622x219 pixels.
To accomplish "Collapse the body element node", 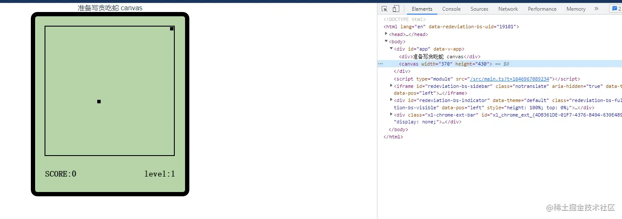I will tap(386, 42).
